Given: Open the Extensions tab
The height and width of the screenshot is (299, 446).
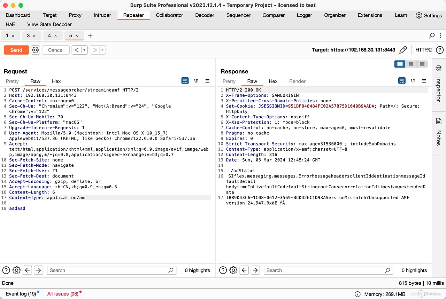Looking at the screenshot, I should (370, 15).
